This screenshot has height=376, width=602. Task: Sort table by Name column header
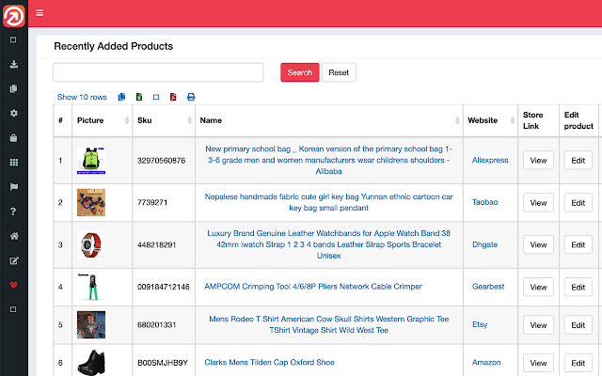point(329,120)
